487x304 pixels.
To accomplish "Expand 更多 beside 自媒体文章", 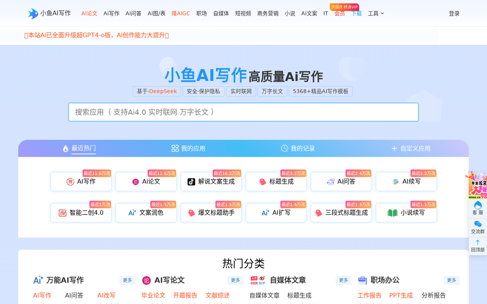I will [x=343, y=280].
